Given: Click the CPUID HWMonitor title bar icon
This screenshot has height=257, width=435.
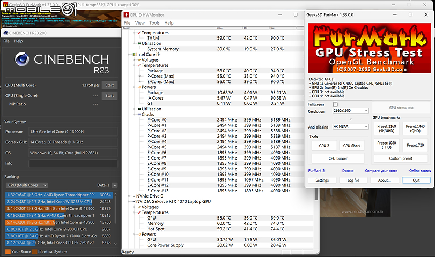Looking at the screenshot, I should [127, 14].
